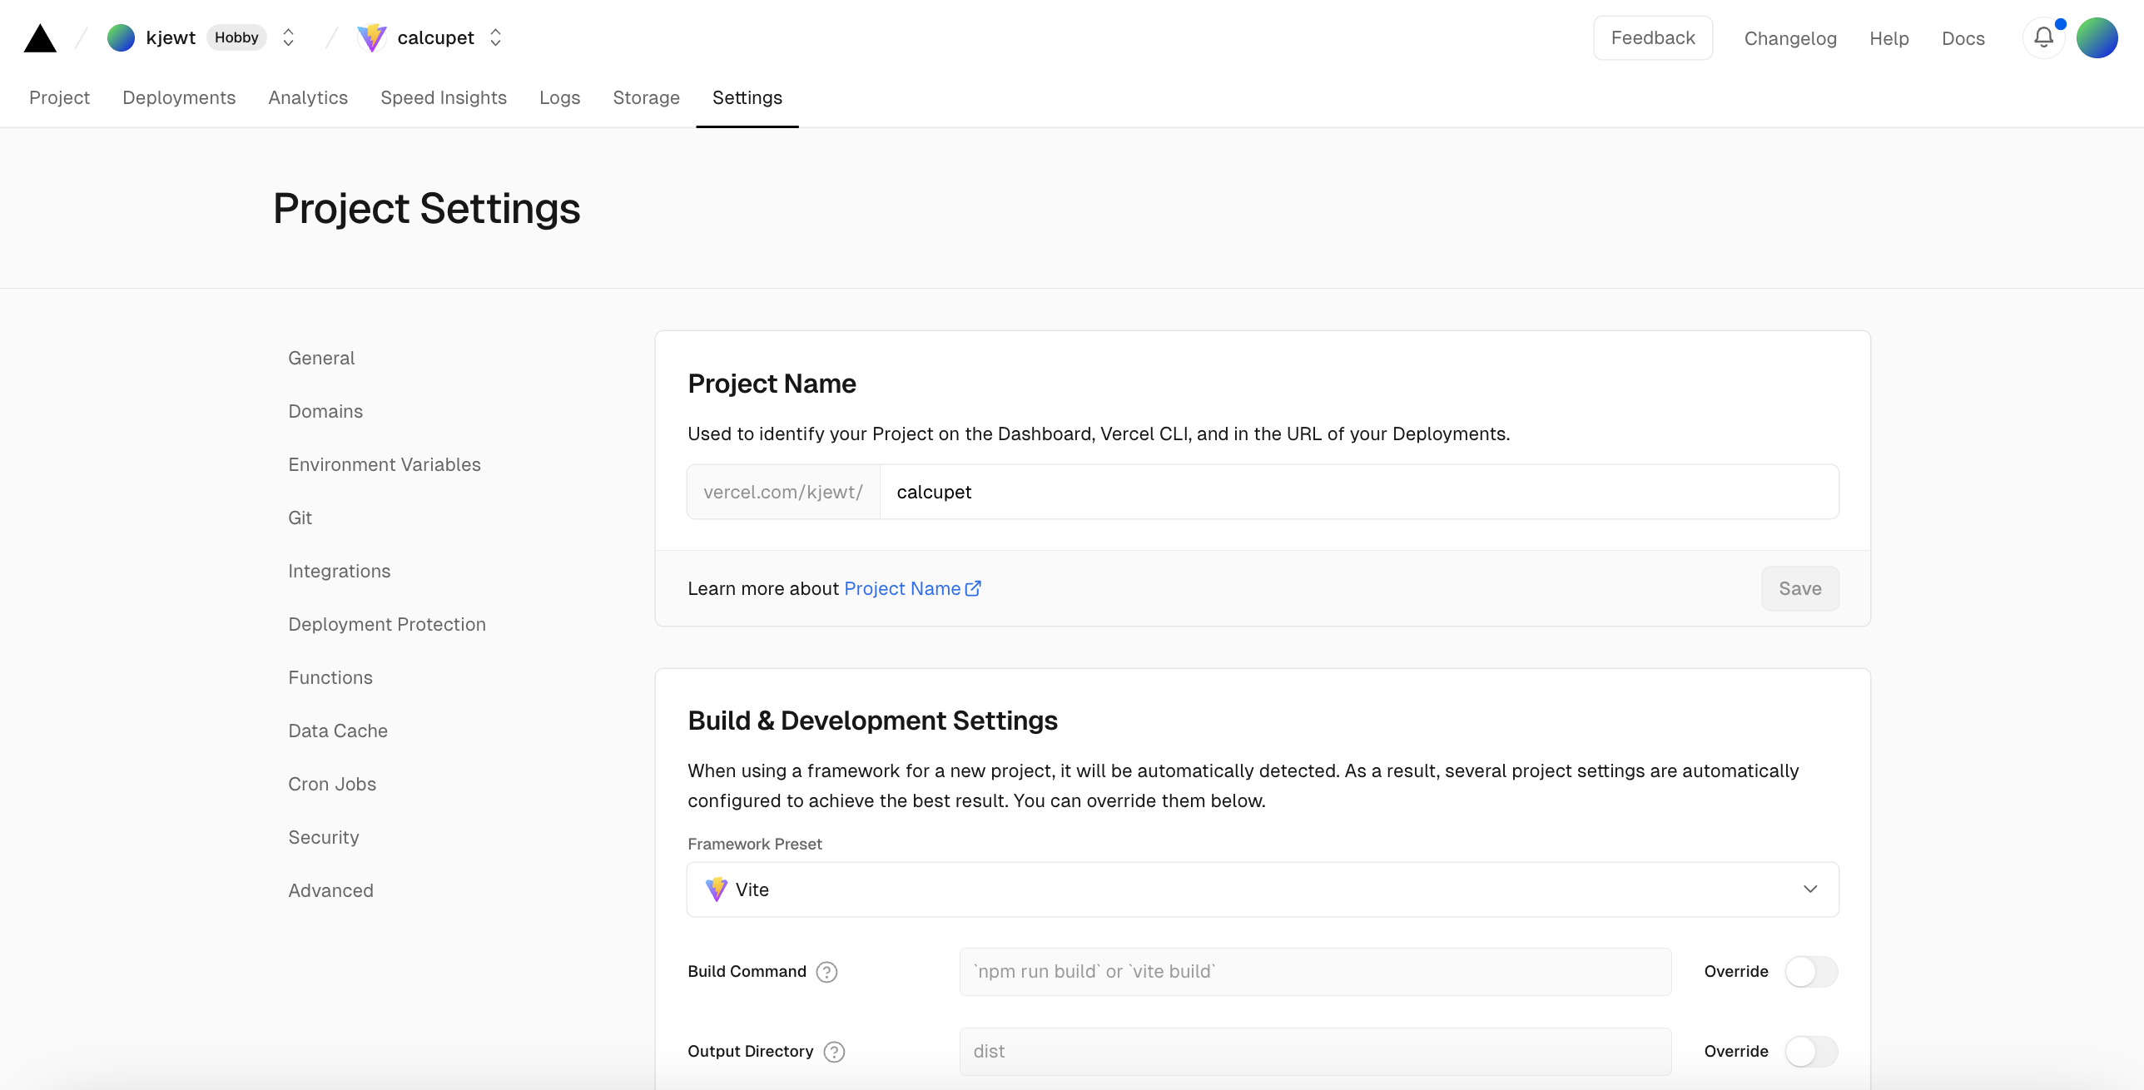
Task: Expand the kjewt team switcher chevrons
Action: [x=289, y=37]
